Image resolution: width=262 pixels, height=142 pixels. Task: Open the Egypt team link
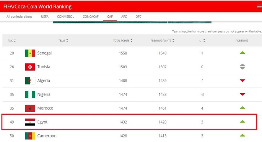pyautogui.click(x=42, y=122)
